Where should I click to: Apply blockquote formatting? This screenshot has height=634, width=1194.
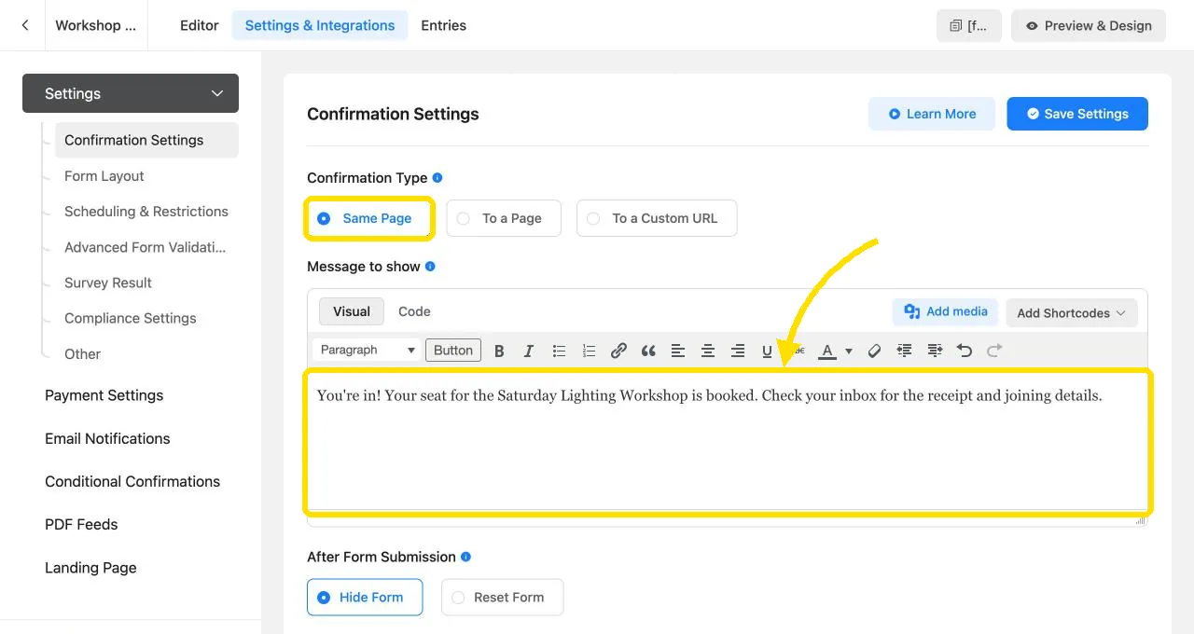pyautogui.click(x=648, y=351)
